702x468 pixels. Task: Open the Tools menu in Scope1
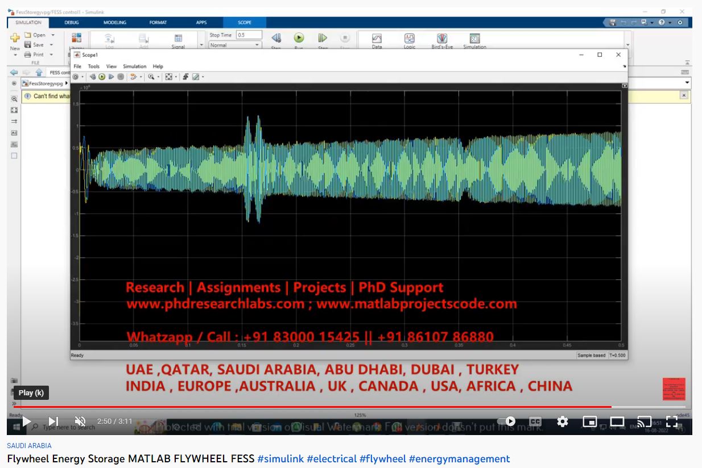pos(93,66)
